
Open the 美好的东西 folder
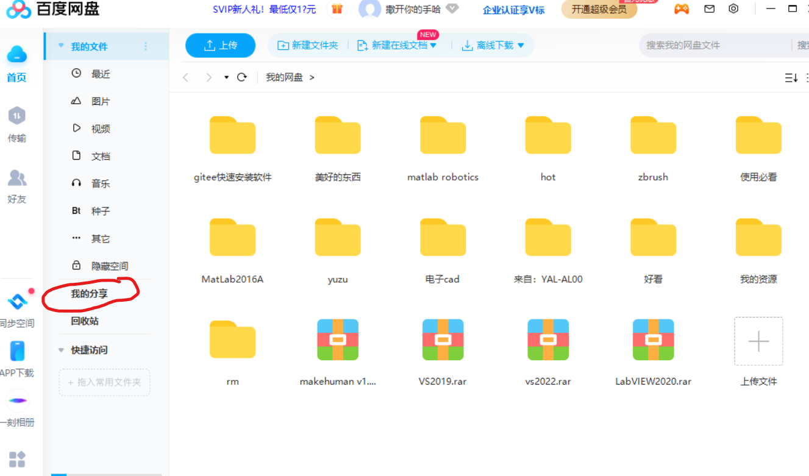pos(338,135)
